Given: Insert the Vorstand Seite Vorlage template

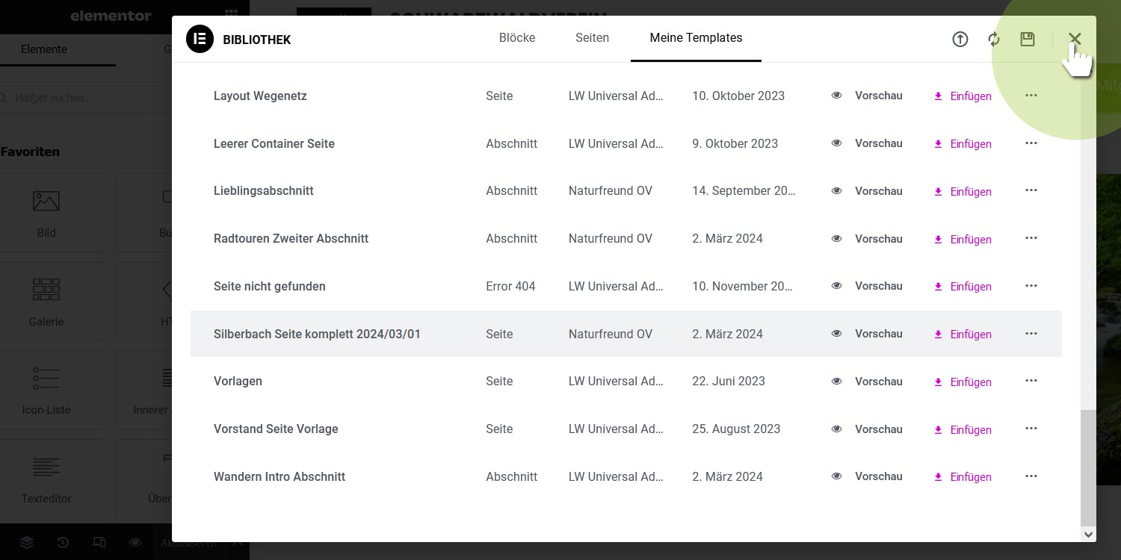Looking at the screenshot, I should point(963,430).
